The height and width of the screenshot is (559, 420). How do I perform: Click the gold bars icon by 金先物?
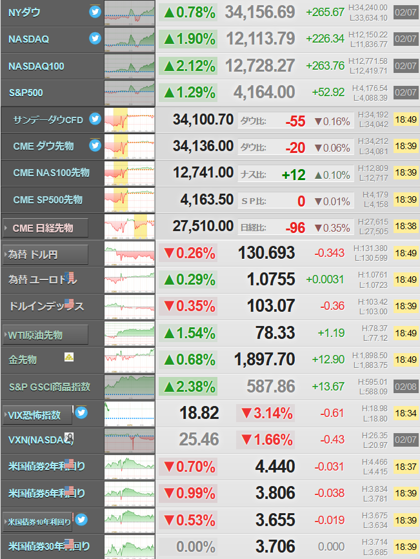pyautogui.click(x=69, y=357)
